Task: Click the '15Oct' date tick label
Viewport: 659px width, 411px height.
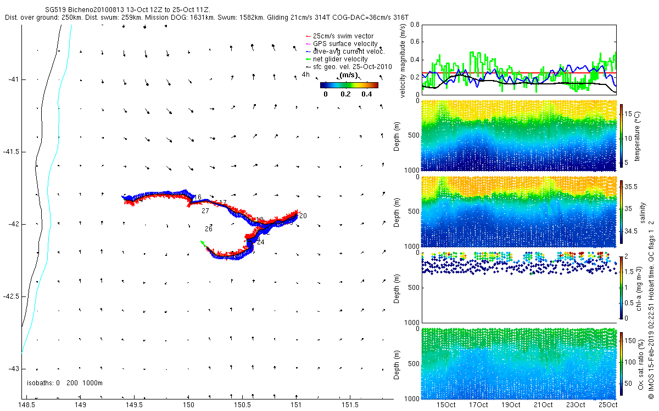Action: tap(446, 405)
